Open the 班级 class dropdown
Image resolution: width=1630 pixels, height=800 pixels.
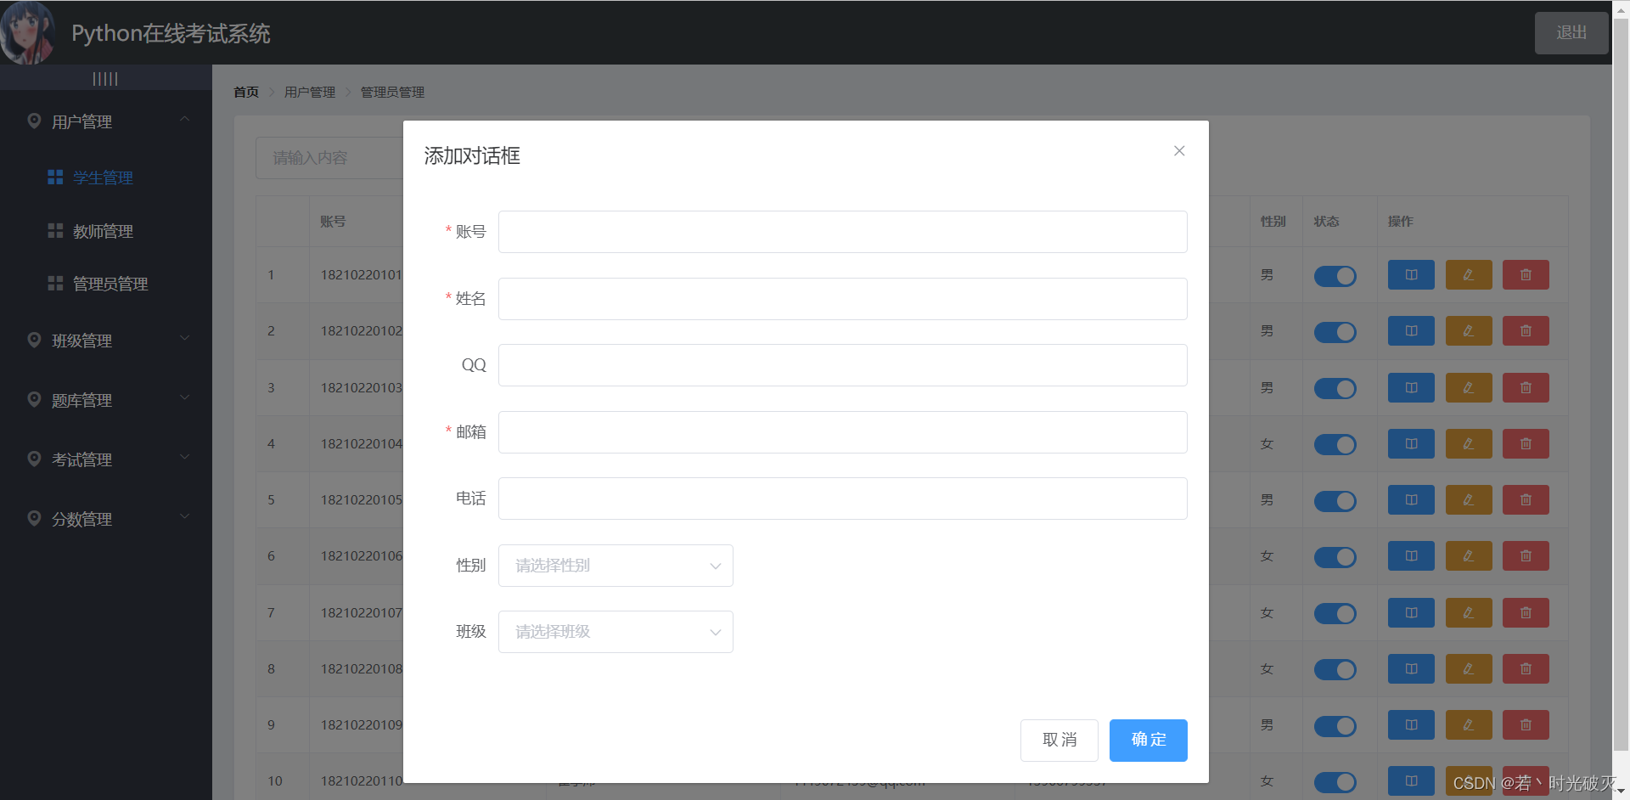pos(615,632)
